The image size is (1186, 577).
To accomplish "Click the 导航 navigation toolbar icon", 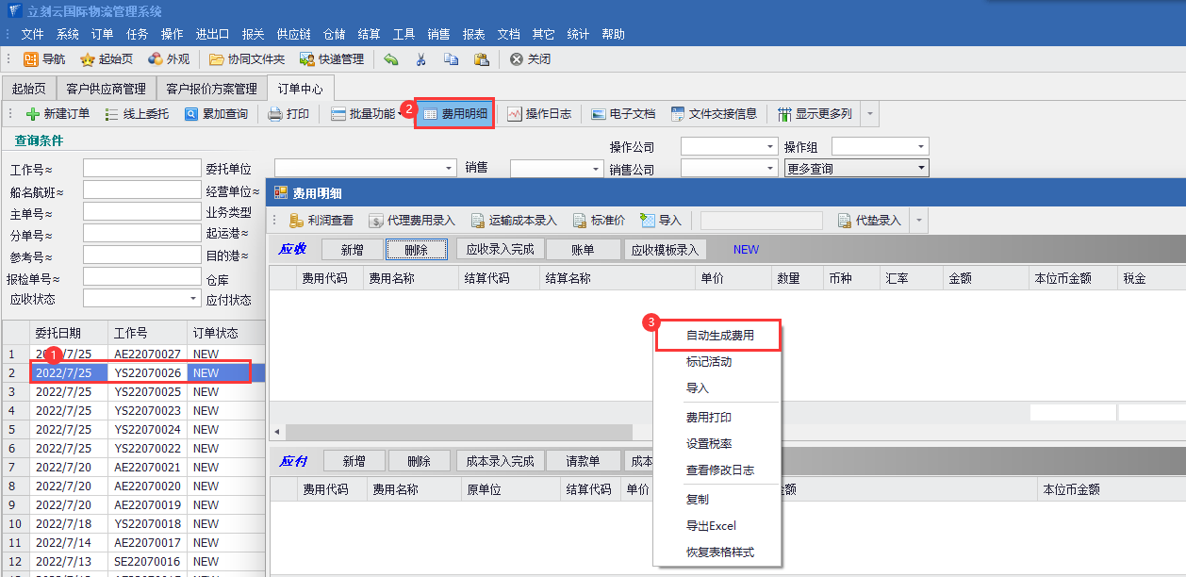I will (30, 59).
